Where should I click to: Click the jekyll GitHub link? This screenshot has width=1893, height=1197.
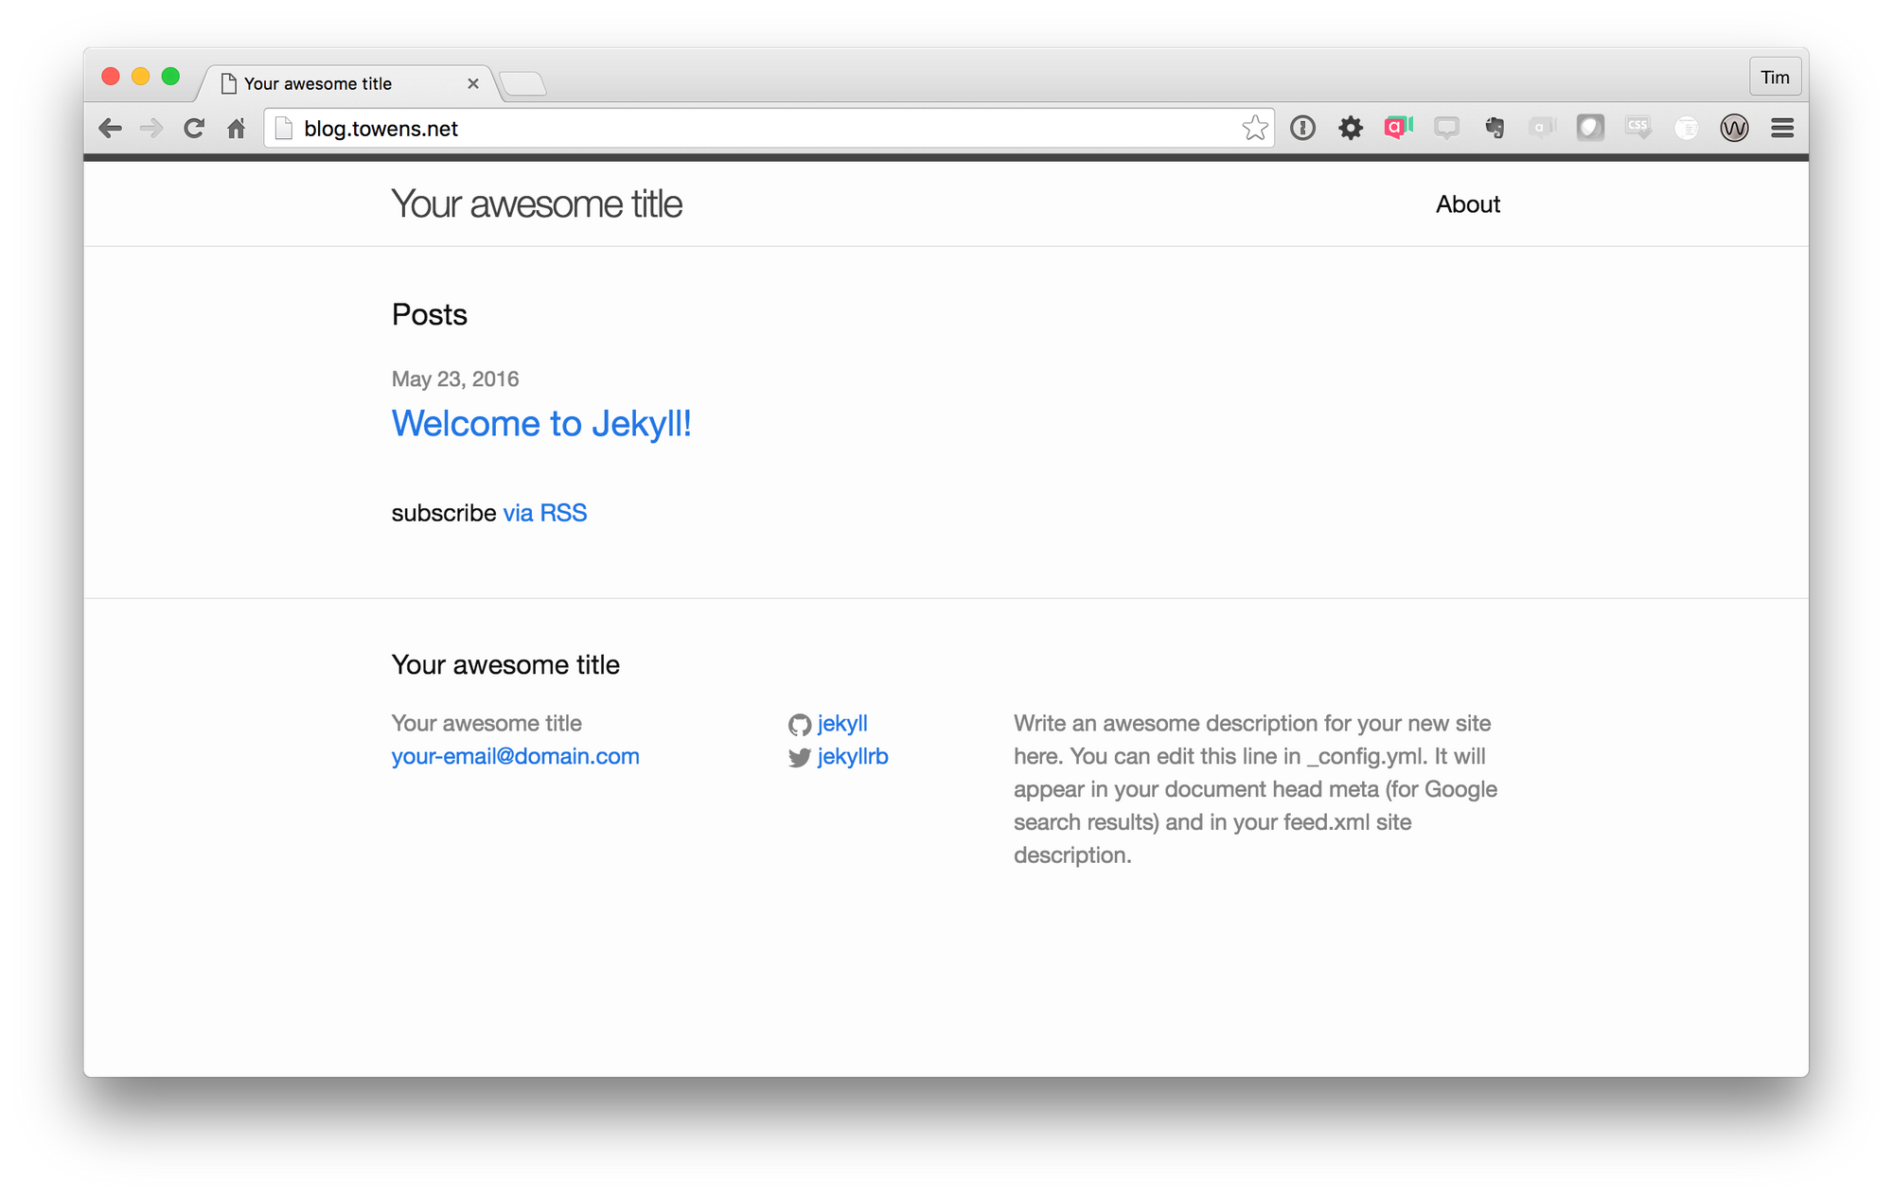tap(840, 721)
